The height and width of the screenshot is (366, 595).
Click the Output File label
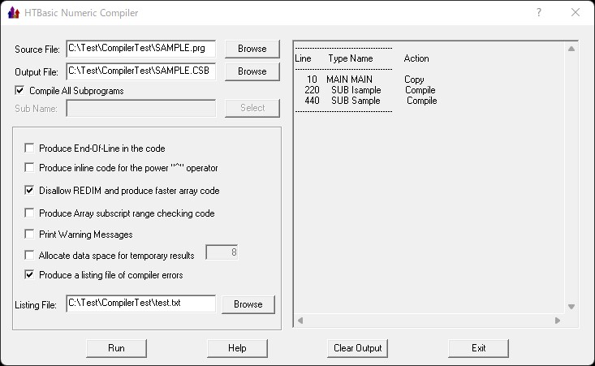[37, 72]
